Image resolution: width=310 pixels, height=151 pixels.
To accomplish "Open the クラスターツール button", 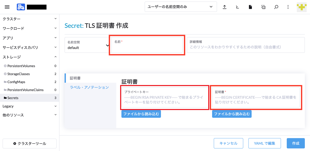I will (x=29, y=144).
